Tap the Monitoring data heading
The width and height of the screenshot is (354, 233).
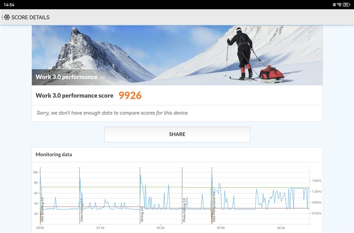[54, 154]
